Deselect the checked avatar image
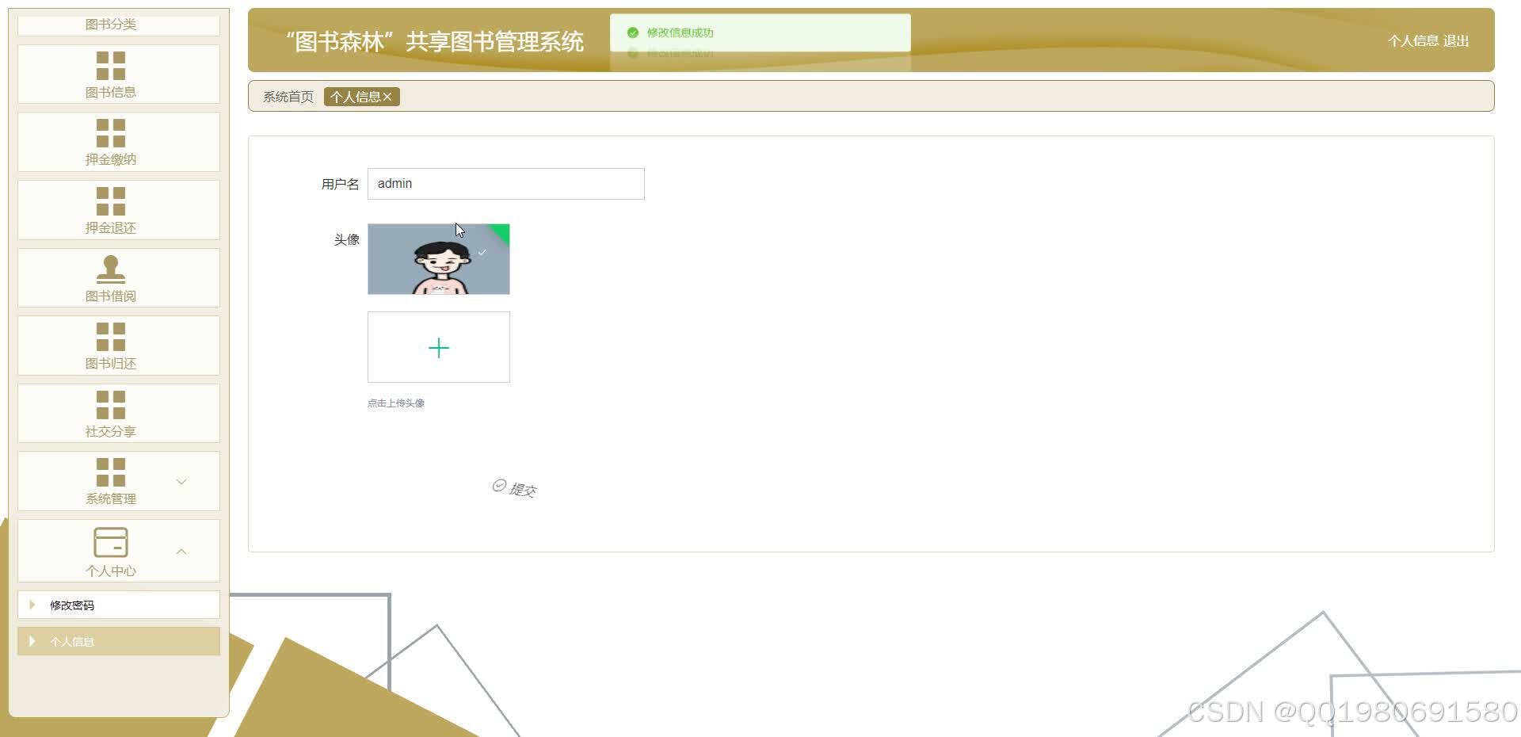This screenshot has height=737, width=1521. point(482,252)
